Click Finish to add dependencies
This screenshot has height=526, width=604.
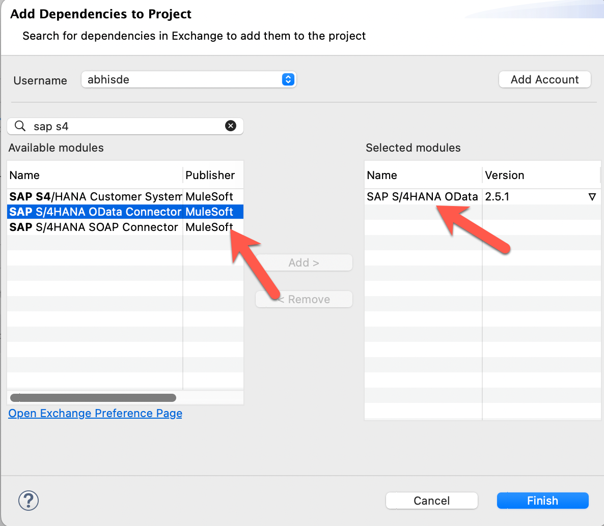coord(543,501)
